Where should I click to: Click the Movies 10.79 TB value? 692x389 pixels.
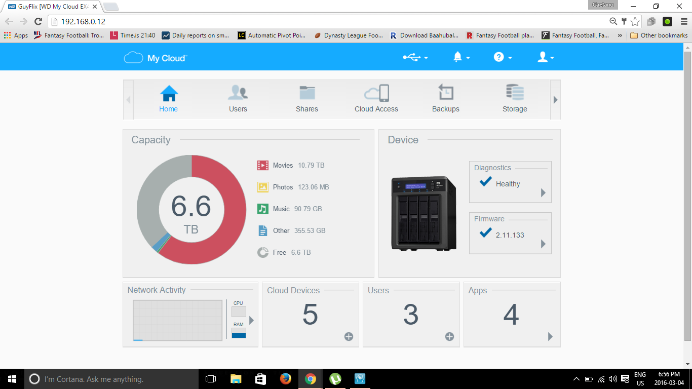(x=311, y=165)
